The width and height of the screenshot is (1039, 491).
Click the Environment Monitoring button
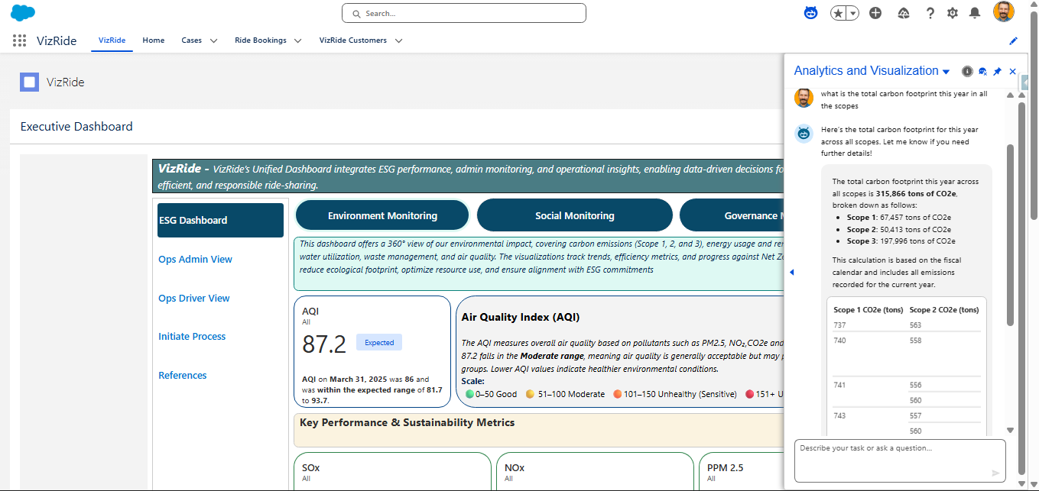point(382,215)
